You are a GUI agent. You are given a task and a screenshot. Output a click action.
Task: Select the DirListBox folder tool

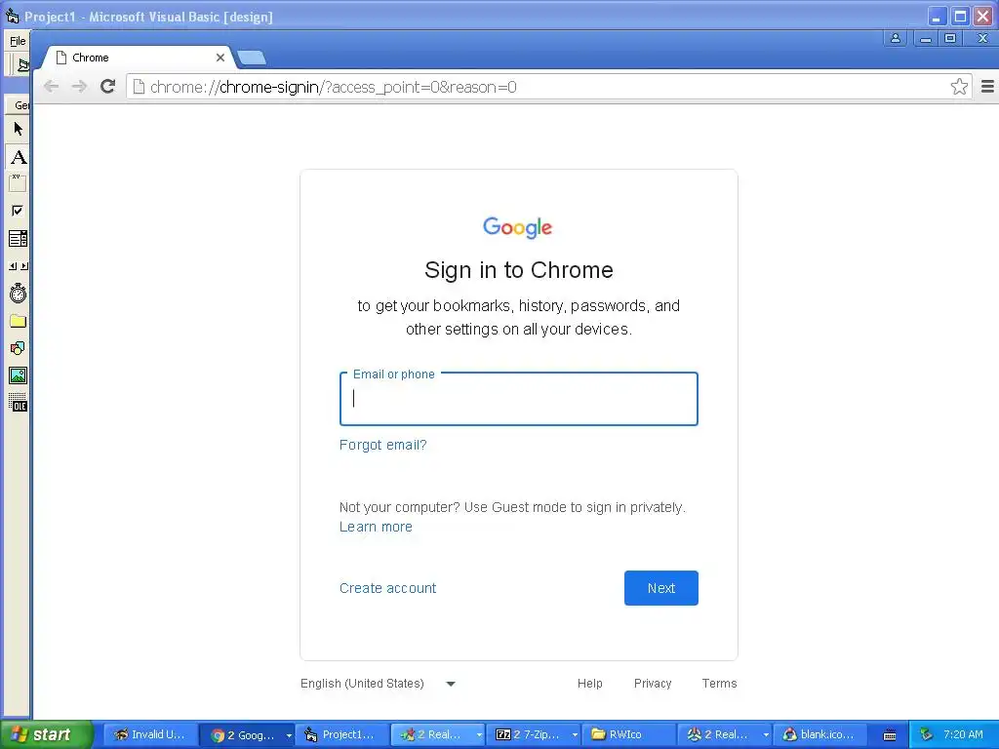point(18,321)
